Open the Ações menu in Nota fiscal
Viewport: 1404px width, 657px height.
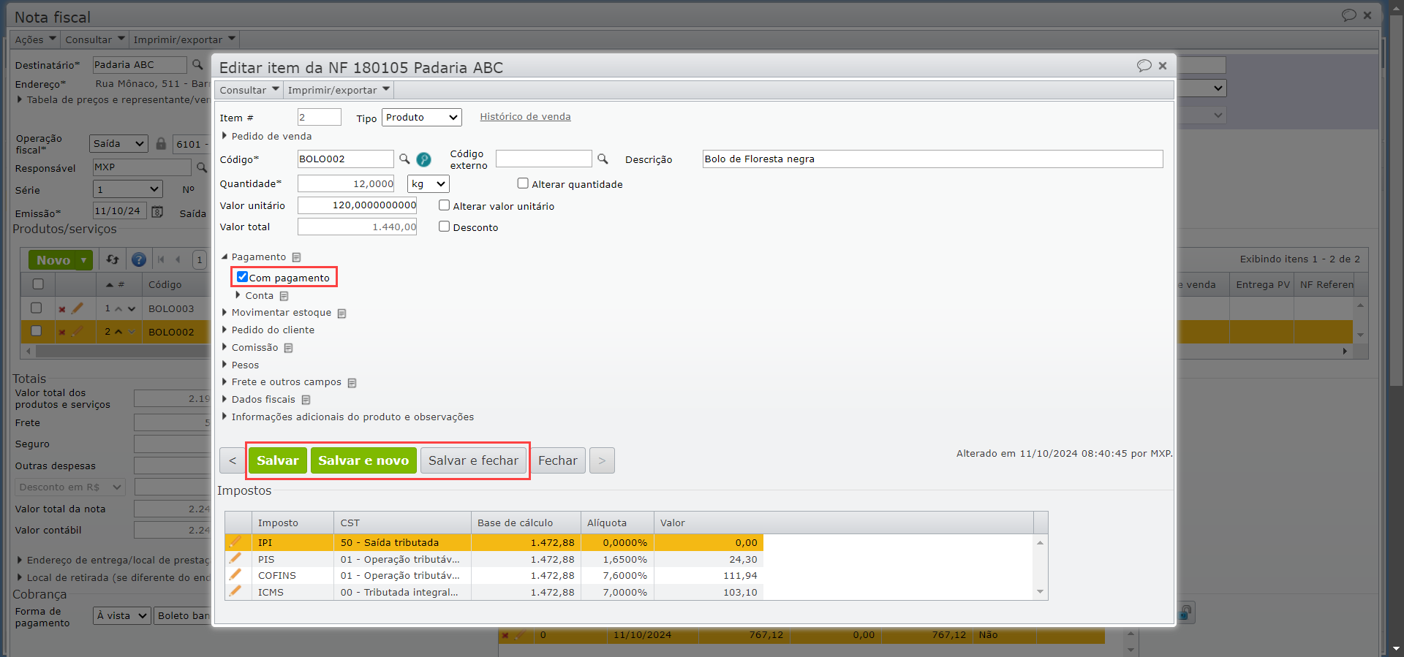[x=35, y=39]
